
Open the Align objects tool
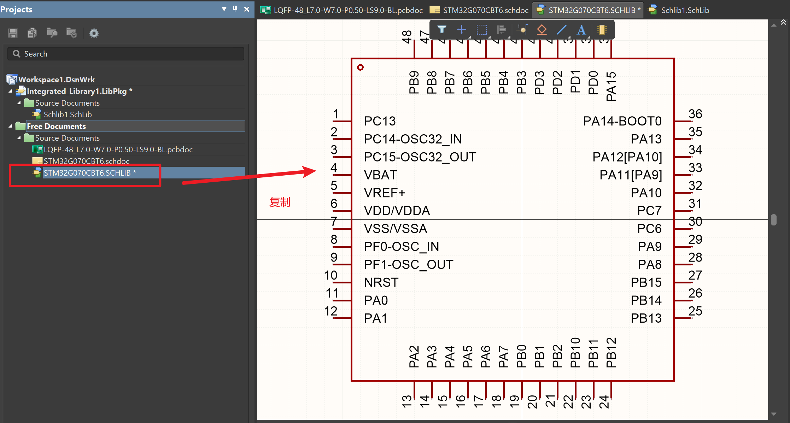(502, 30)
